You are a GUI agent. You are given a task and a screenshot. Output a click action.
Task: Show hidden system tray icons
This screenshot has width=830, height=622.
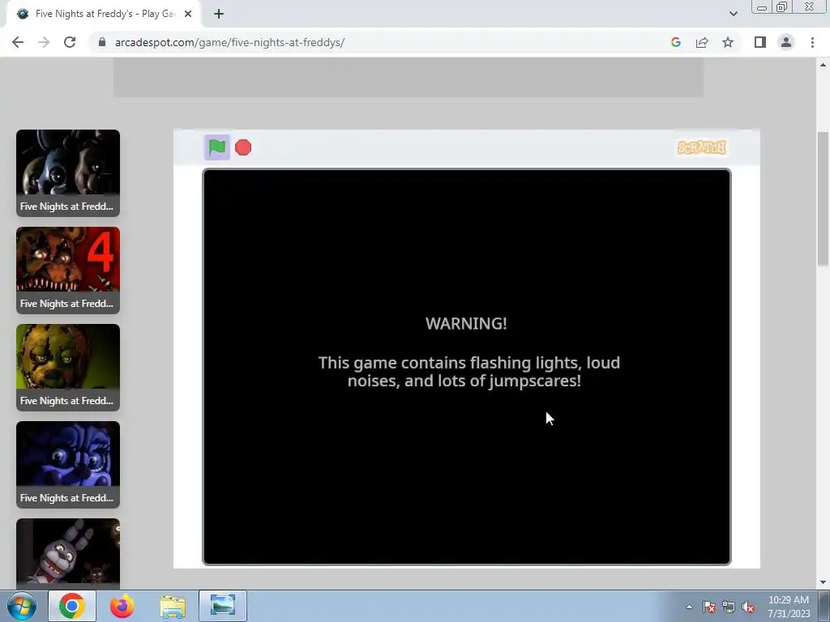(689, 607)
